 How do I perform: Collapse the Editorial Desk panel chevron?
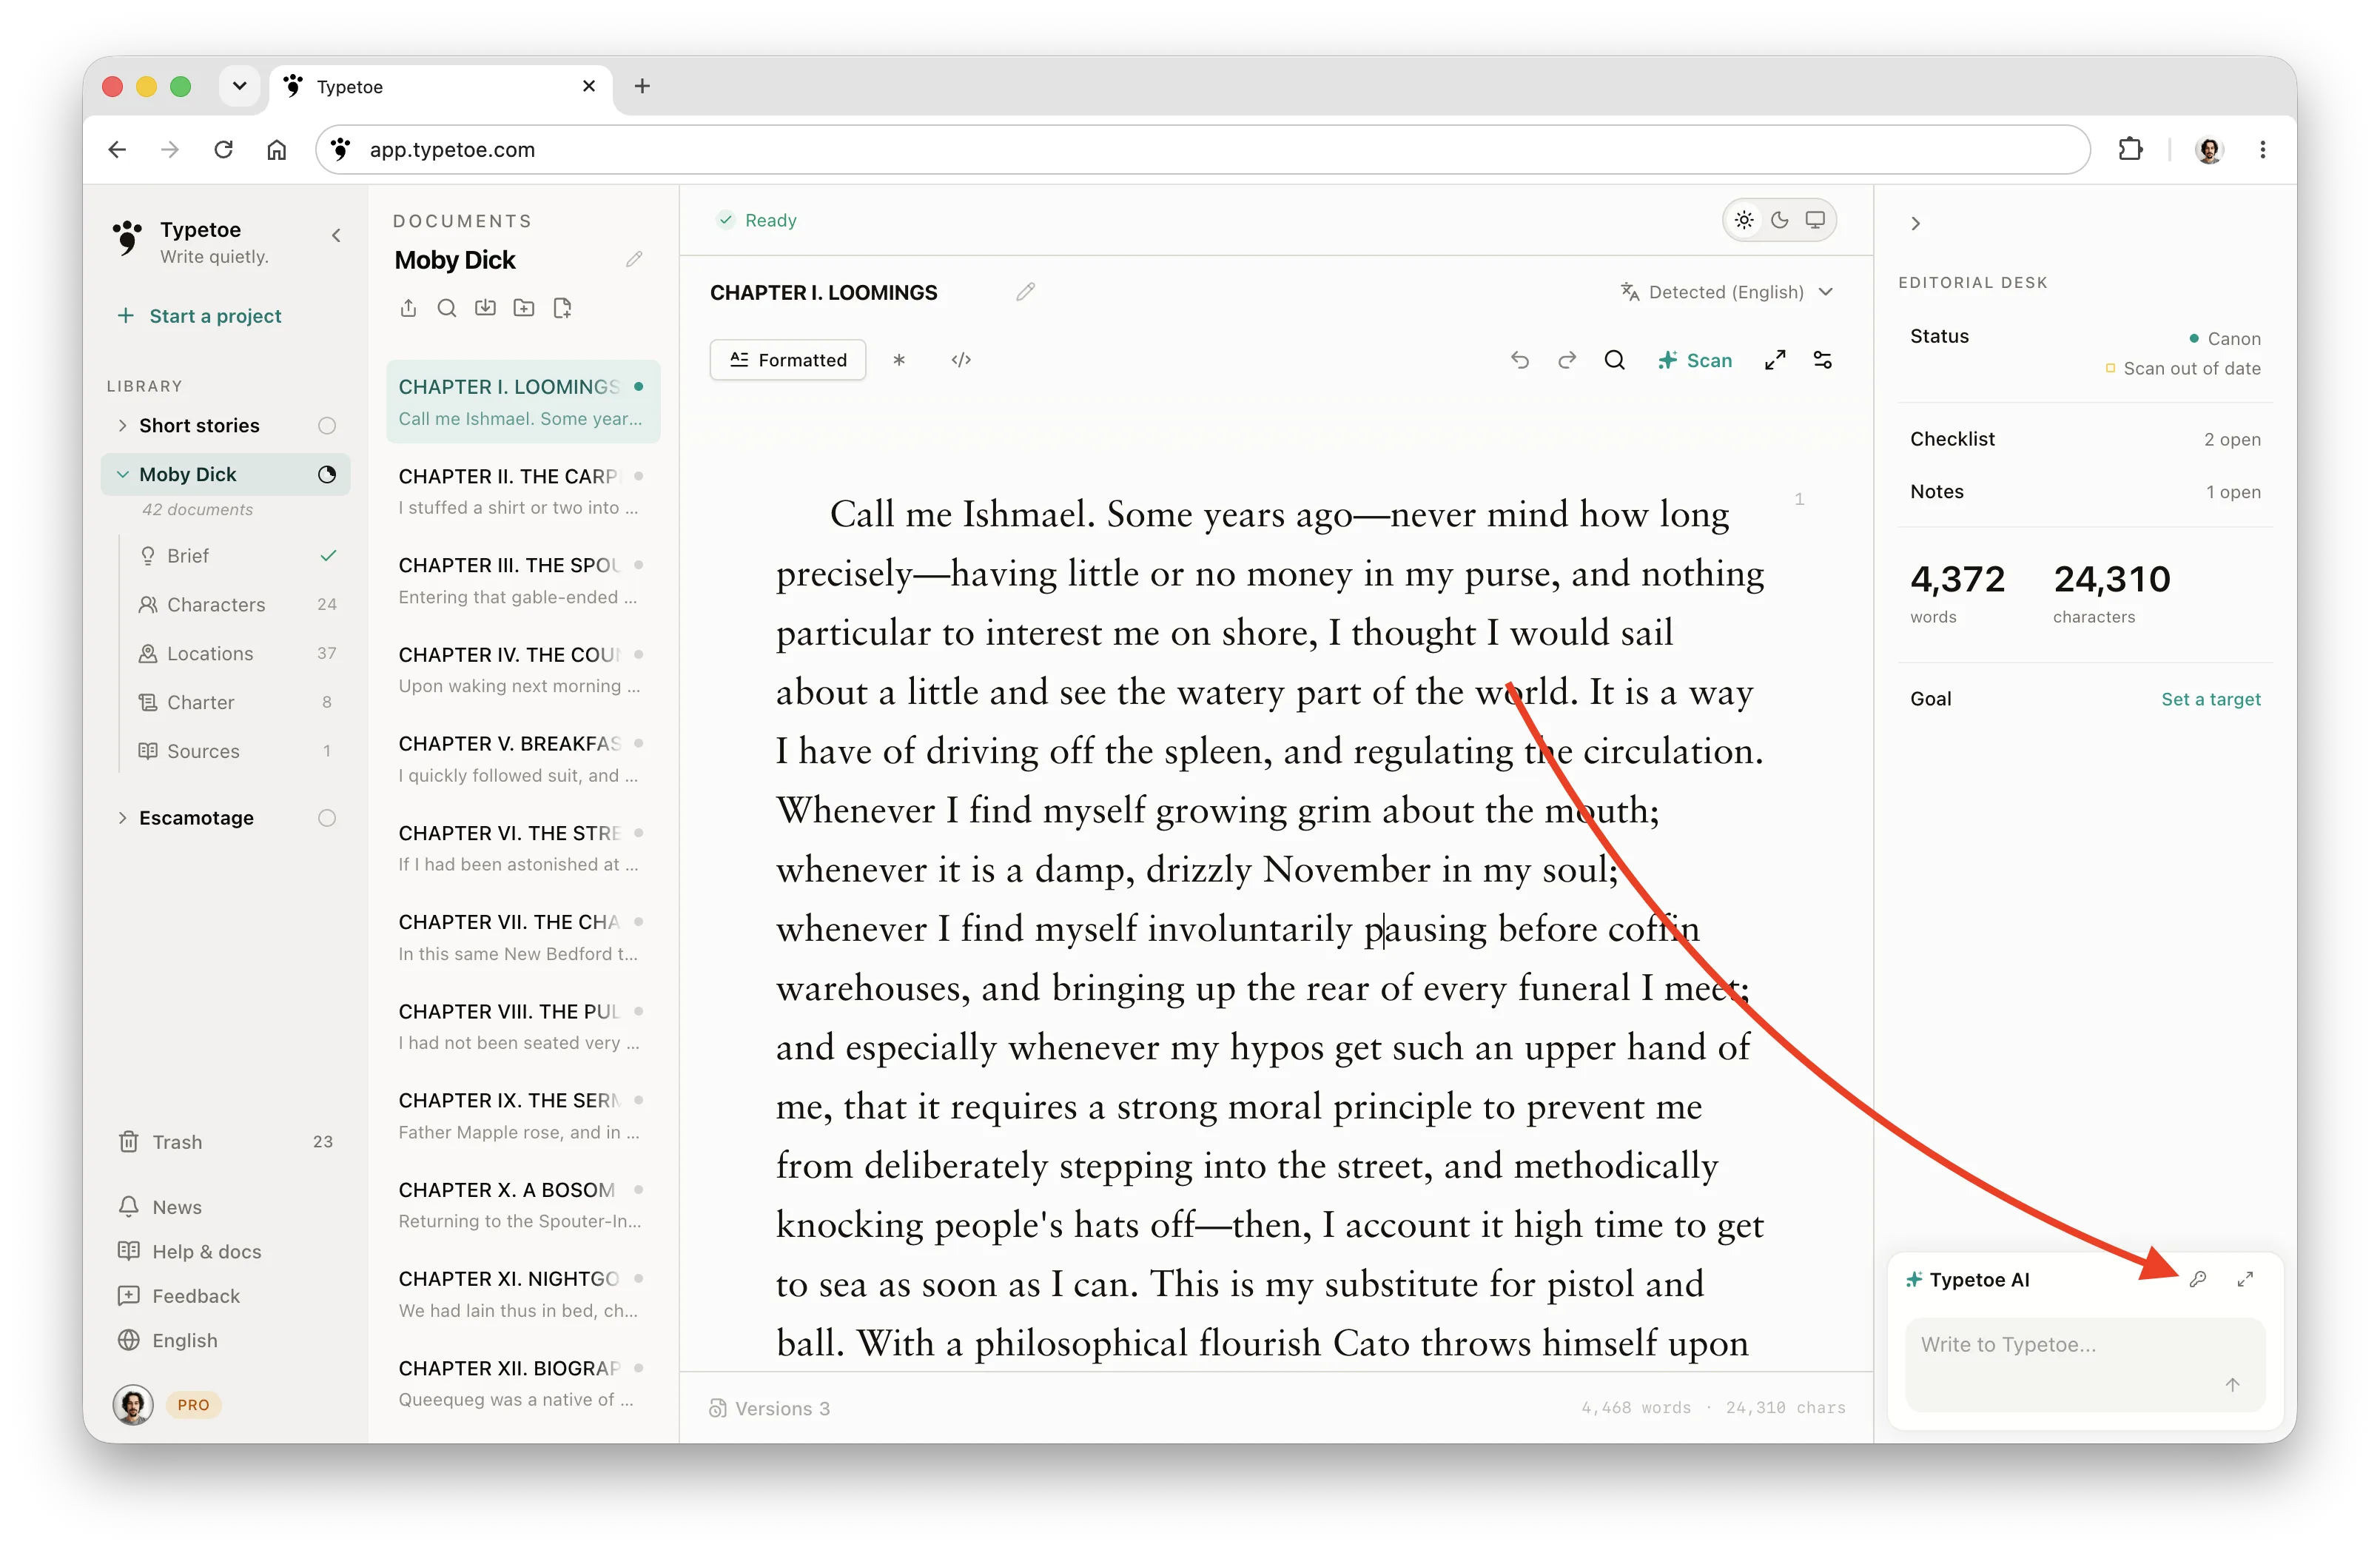tap(1915, 223)
